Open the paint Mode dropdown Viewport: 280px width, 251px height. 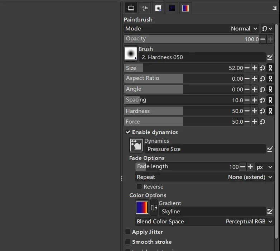click(x=191, y=29)
